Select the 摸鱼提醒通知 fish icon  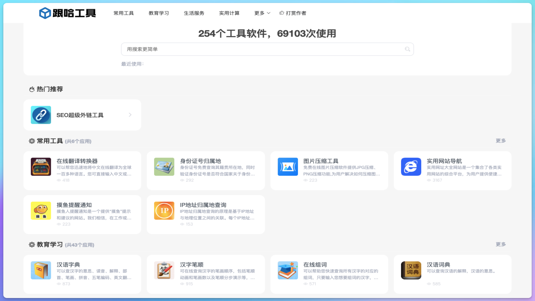coord(41,210)
